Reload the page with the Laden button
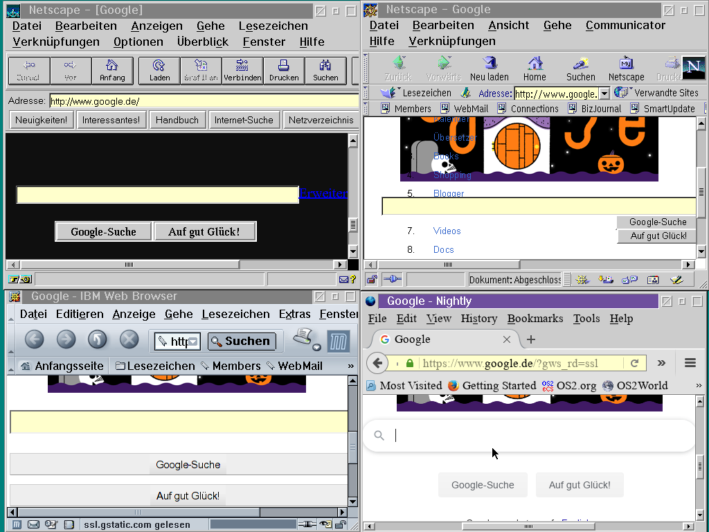709x532 pixels. point(159,71)
